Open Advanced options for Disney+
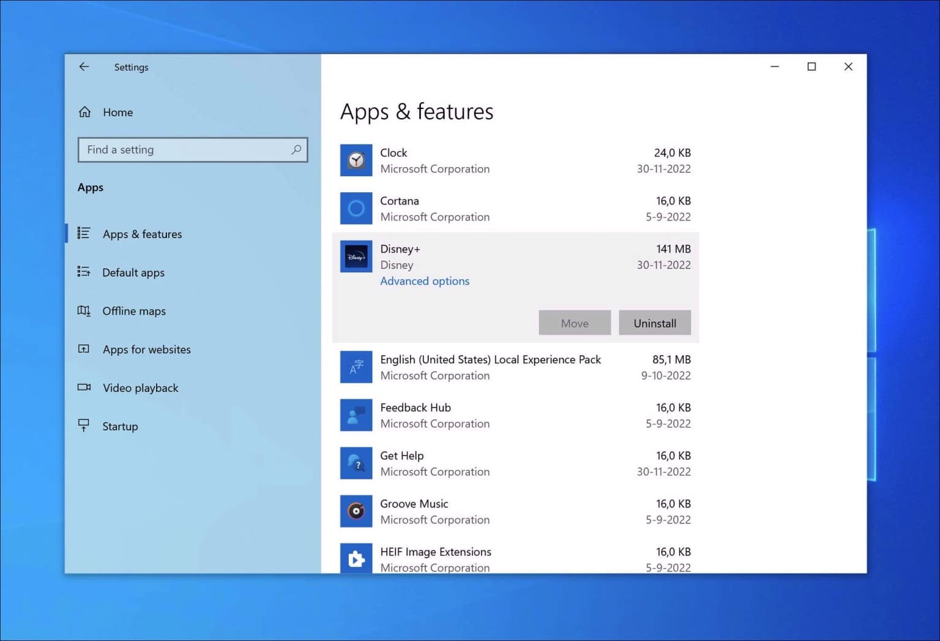The height and width of the screenshot is (641, 940). click(425, 281)
